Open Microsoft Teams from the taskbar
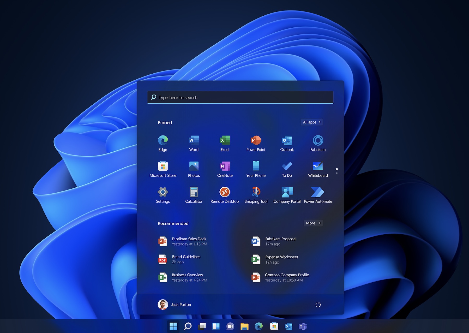 click(x=303, y=326)
